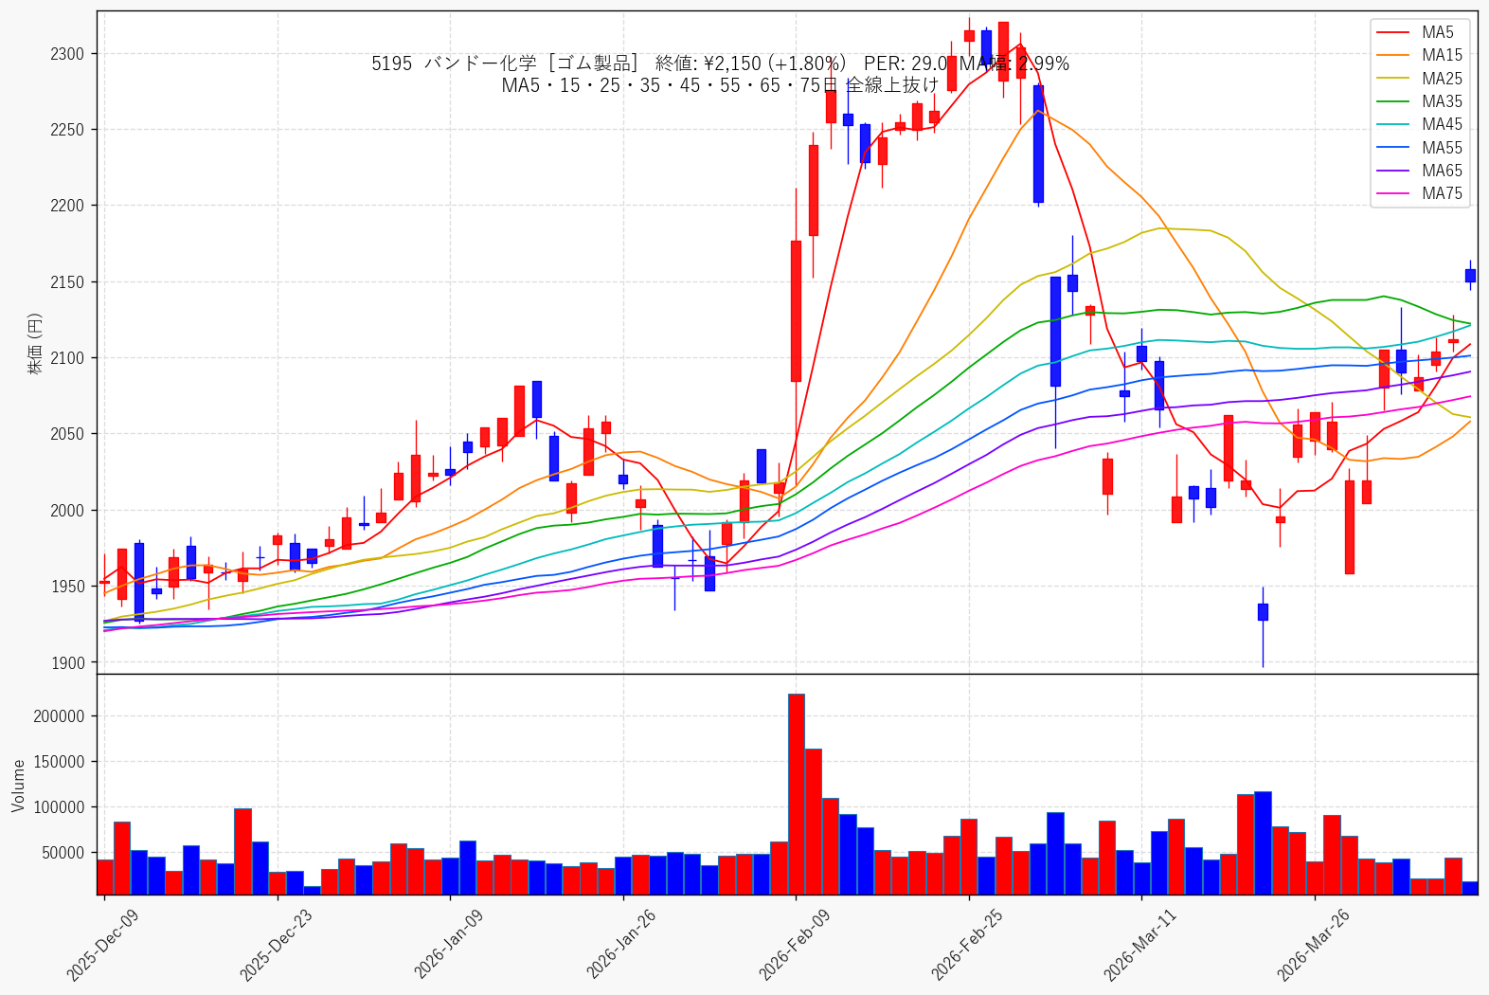Click the last blue candlestick near 2150

pos(1470,276)
